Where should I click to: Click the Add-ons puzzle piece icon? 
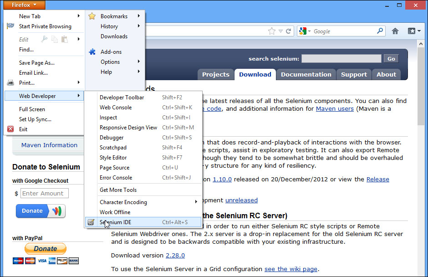92,52
